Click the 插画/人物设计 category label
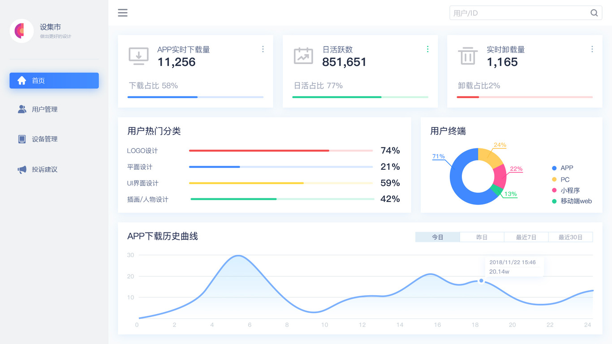612x344 pixels. coord(148,199)
